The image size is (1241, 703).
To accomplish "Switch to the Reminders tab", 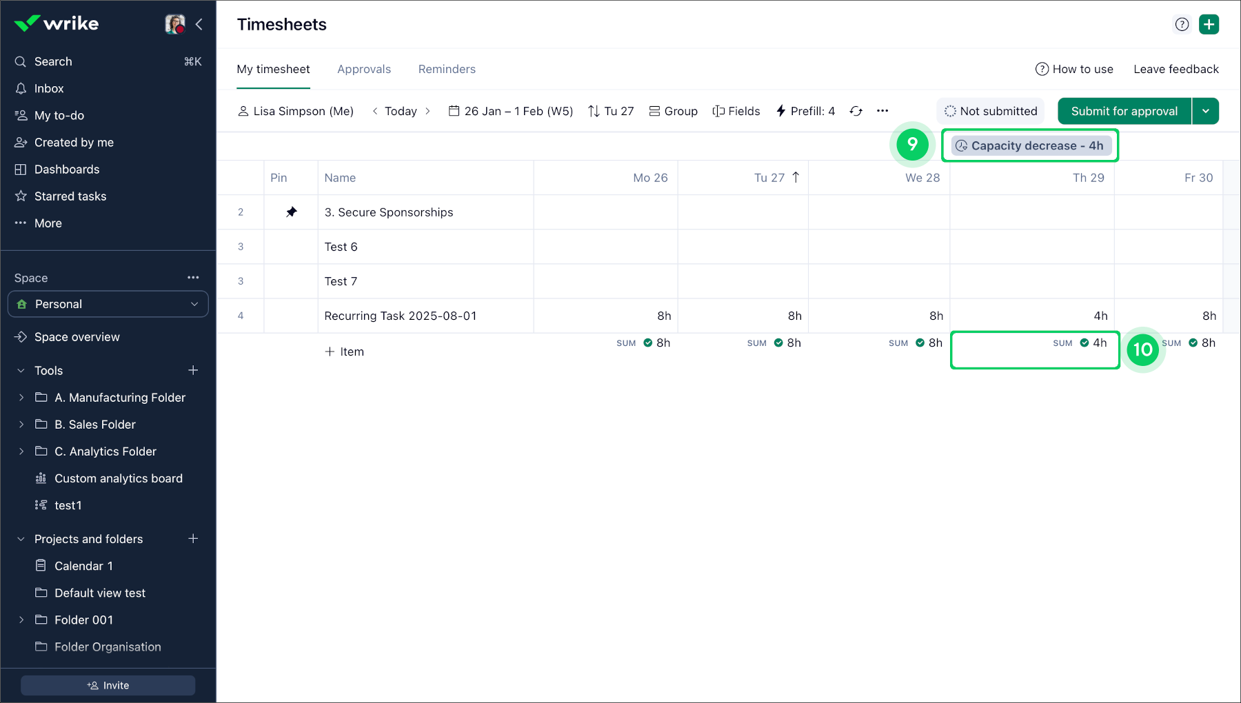I will coord(447,69).
